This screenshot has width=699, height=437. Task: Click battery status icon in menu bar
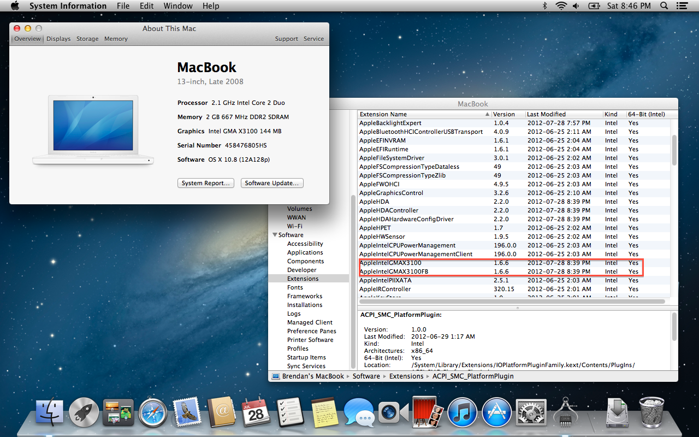coord(594,6)
